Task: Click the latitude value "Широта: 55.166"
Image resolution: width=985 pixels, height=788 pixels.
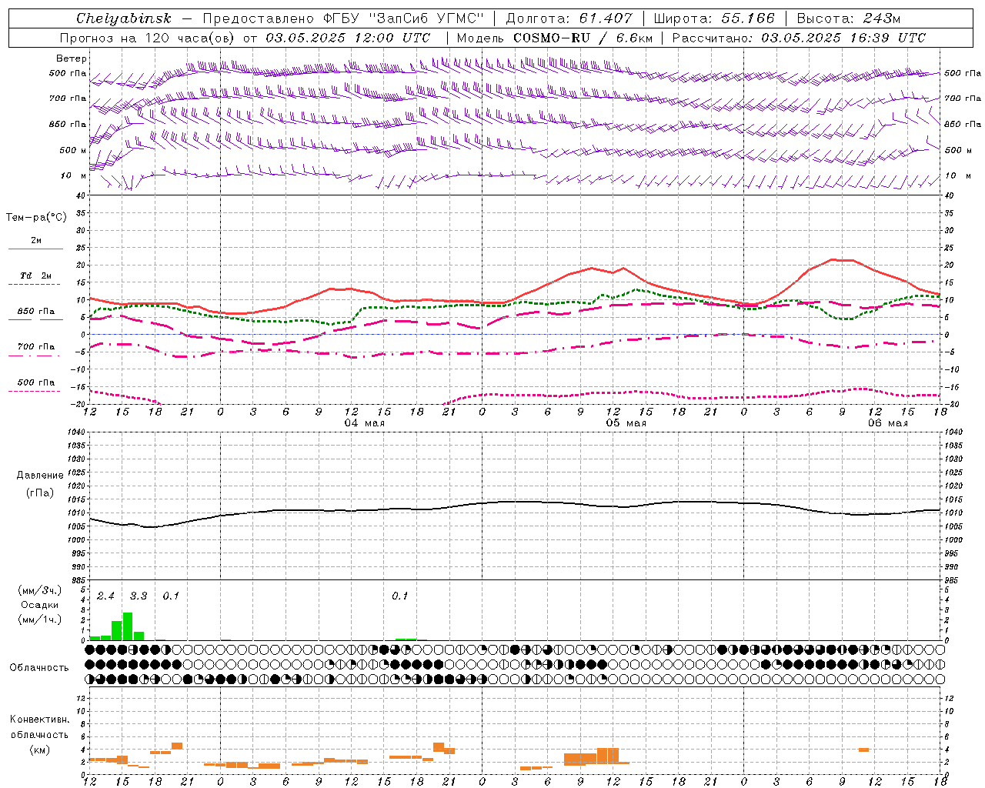Action: tap(713, 18)
